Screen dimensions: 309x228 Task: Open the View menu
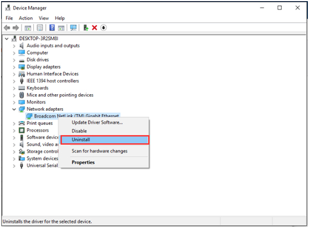pos(44,18)
